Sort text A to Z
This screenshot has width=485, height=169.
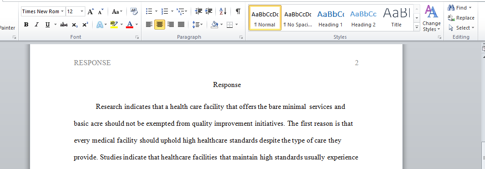coord(223,11)
